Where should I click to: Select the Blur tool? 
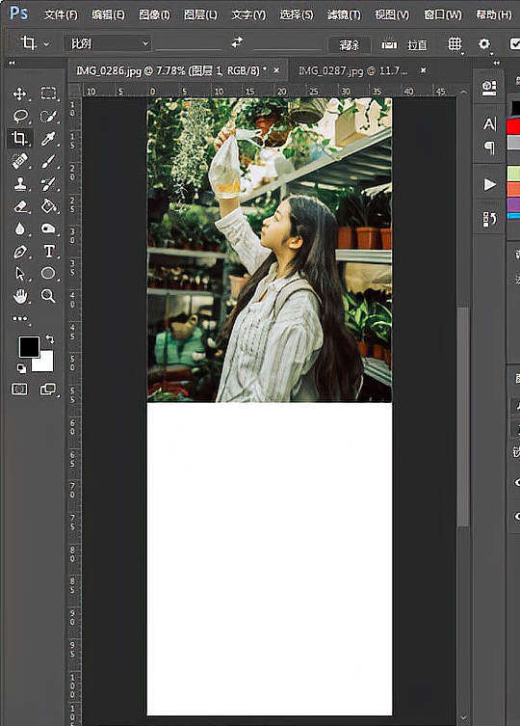pos(19,229)
